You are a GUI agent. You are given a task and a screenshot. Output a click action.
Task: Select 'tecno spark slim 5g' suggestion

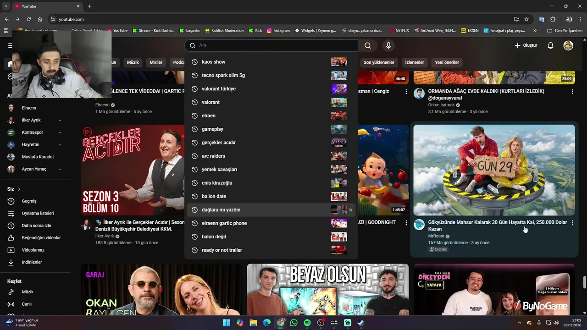tap(271, 75)
